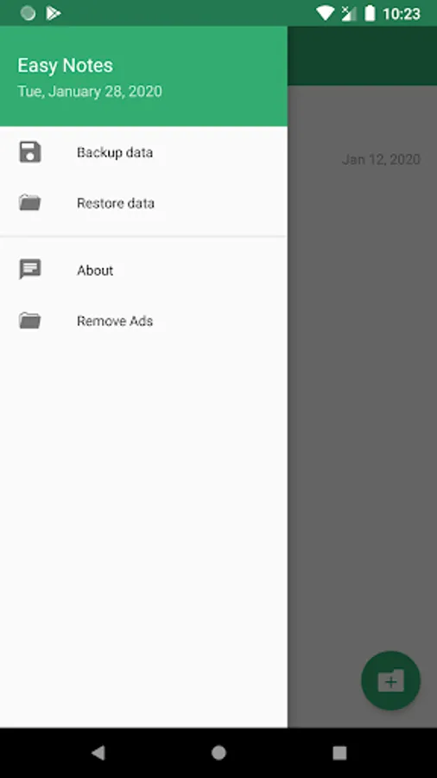
Task: Tap the Android home circle button
Action: [x=218, y=753]
